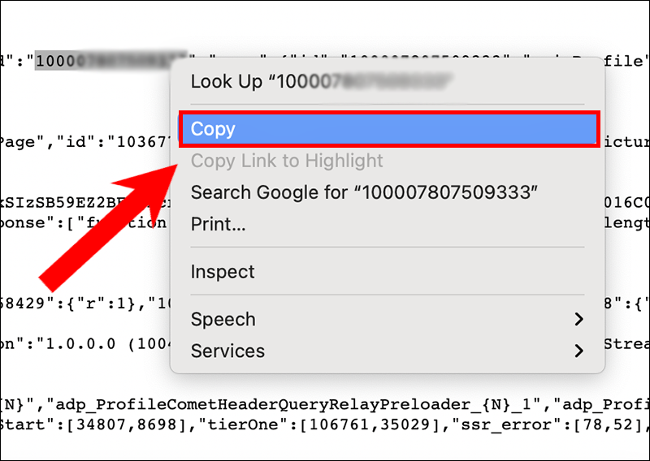
Task: Click the highlighted selected ID text
Action: coord(111,60)
